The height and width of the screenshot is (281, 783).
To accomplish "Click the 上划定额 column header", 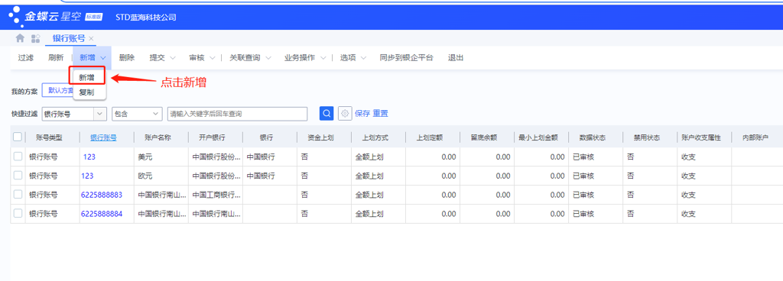I will [x=430, y=137].
